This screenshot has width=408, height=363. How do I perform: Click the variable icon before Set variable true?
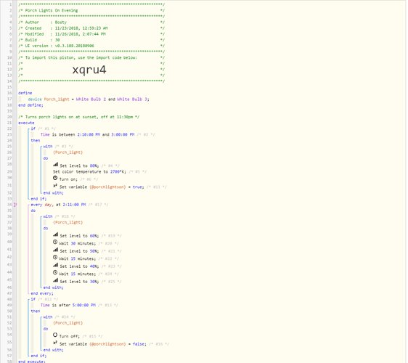coord(55,186)
